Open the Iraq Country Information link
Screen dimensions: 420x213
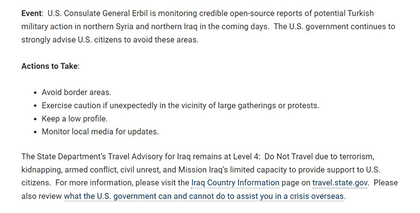pos(235,183)
